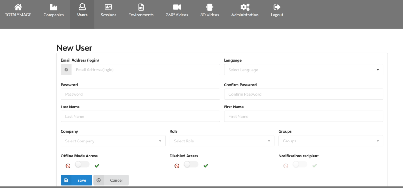The height and width of the screenshot is (188, 403).
Task: Click the TOTALYMAGE home icon
Action: pos(18,7)
